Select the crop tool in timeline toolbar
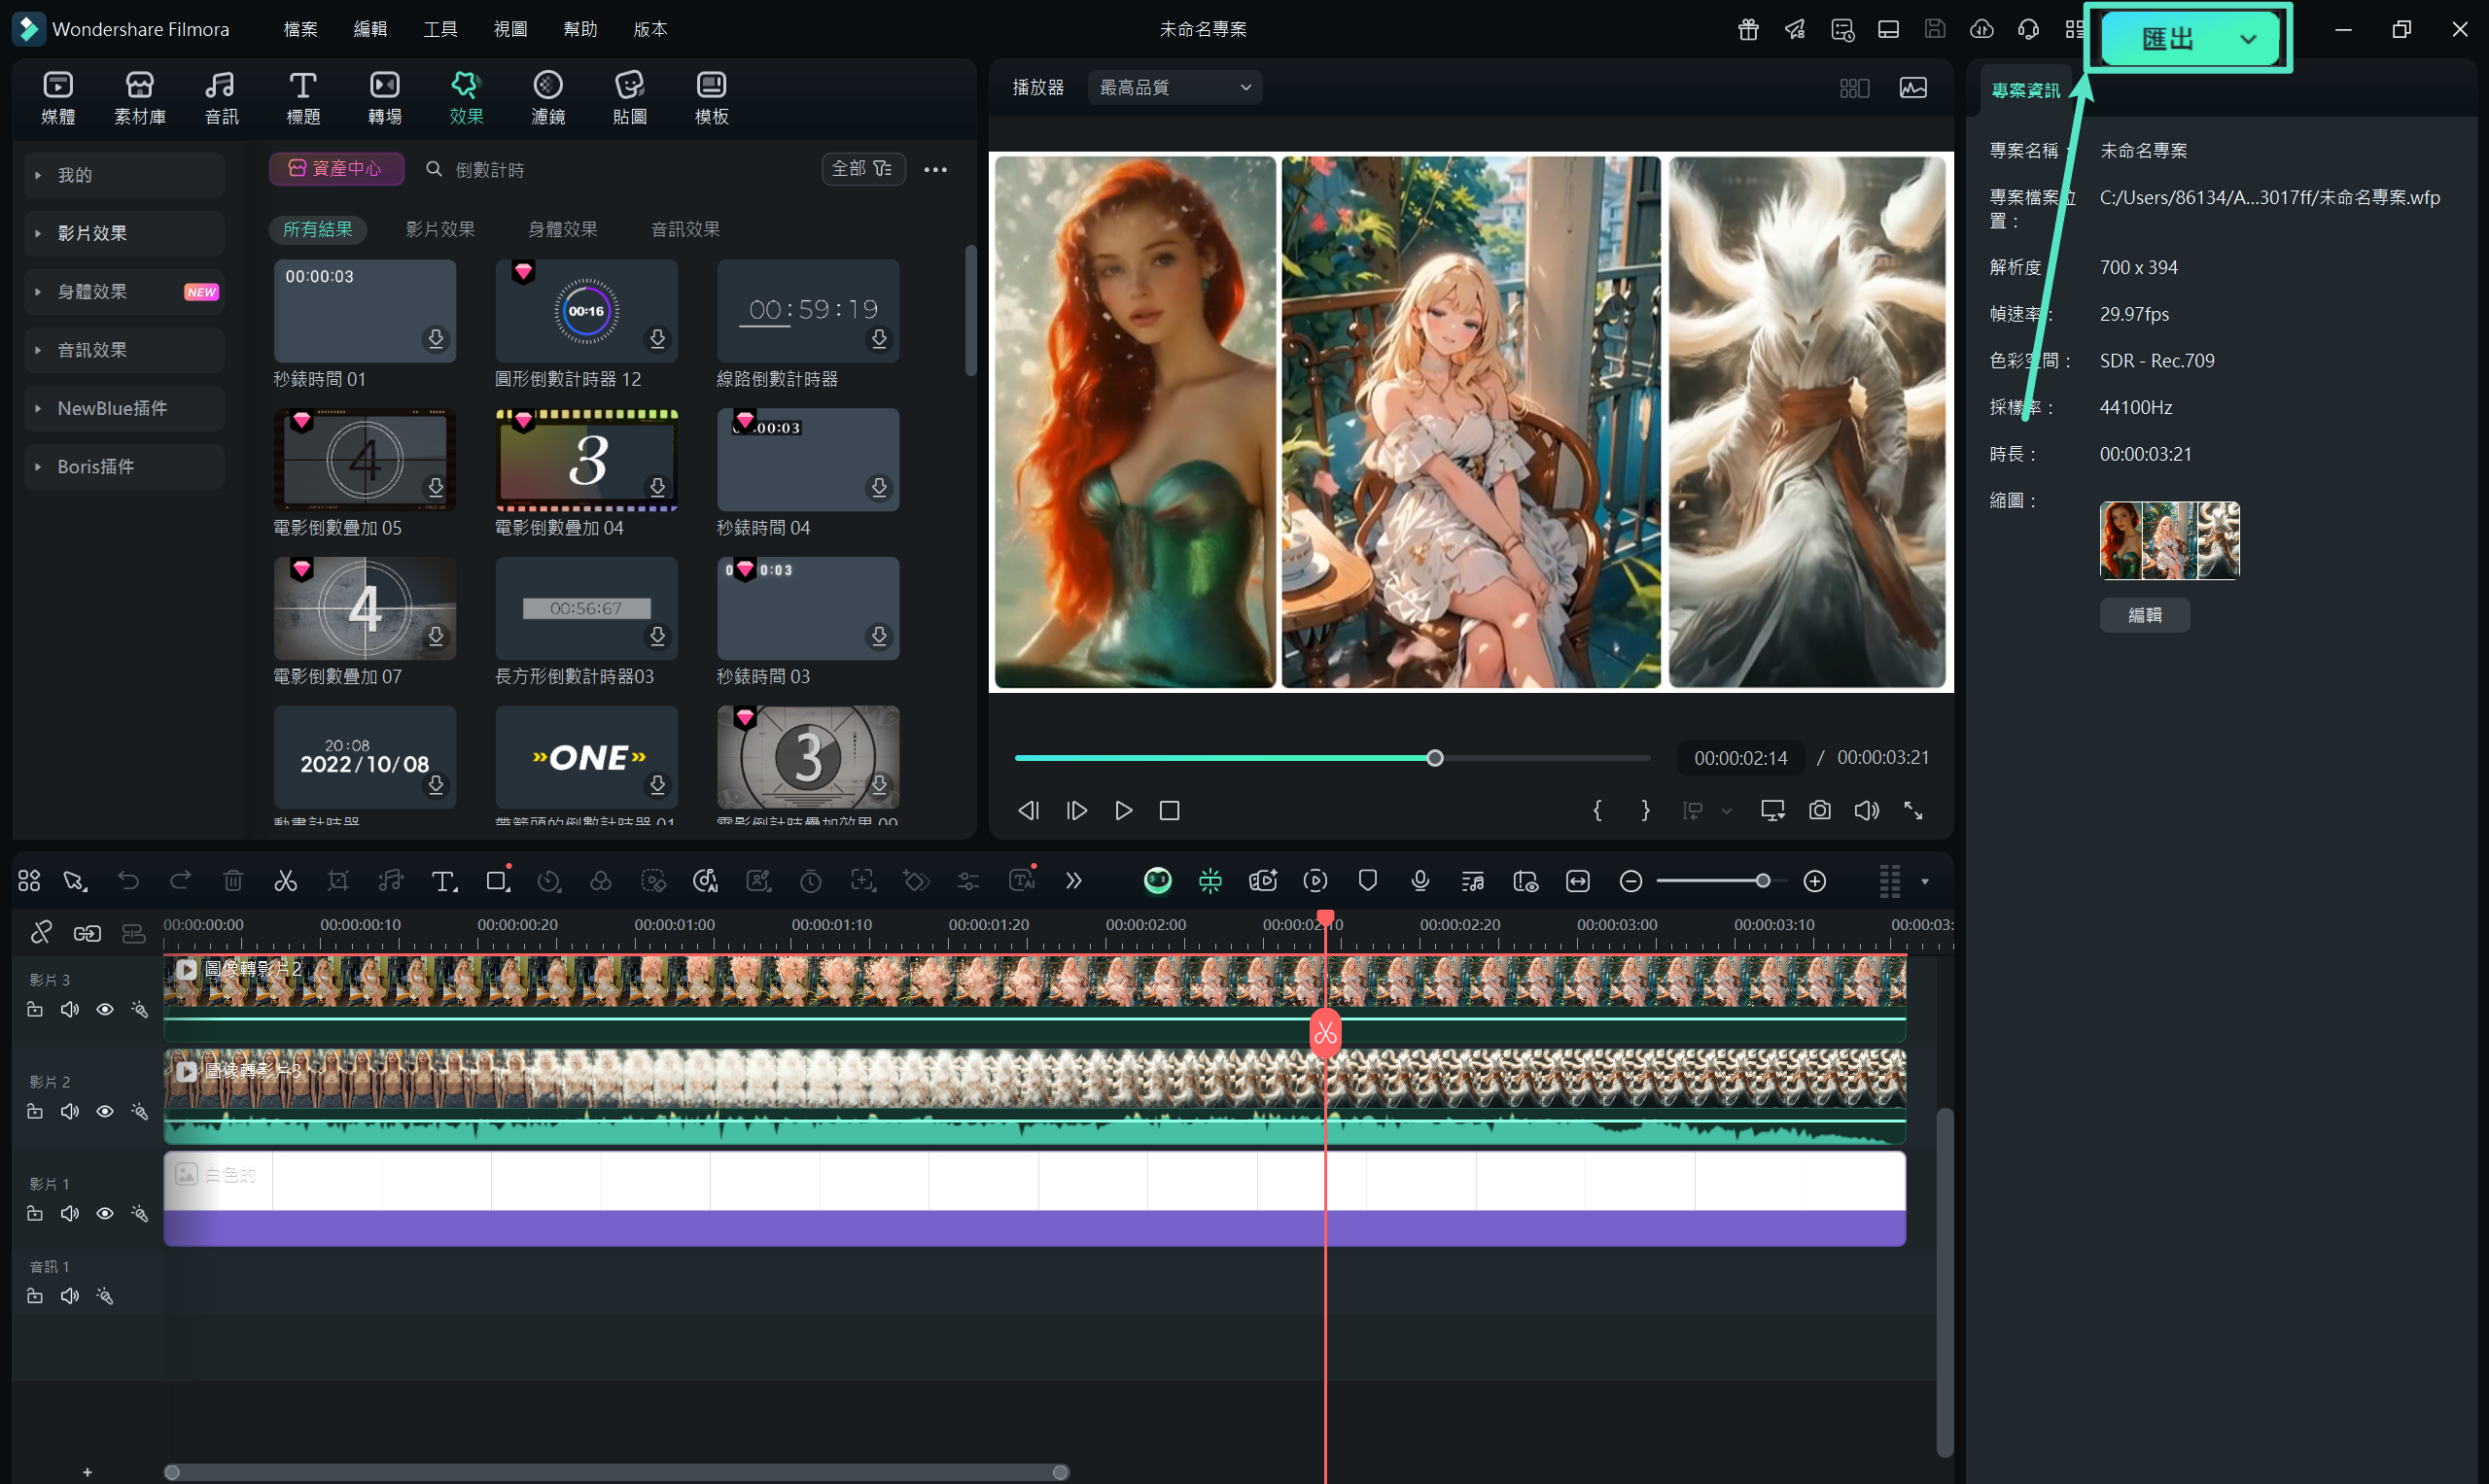This screenshot has width=2489, height=1484. (x=338, y=881)
